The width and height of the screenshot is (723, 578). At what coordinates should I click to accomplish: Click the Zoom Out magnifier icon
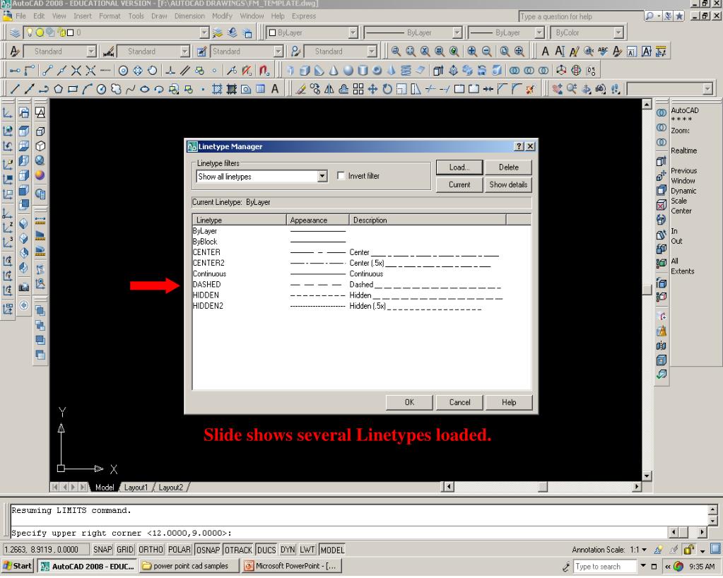click(486, 51)
